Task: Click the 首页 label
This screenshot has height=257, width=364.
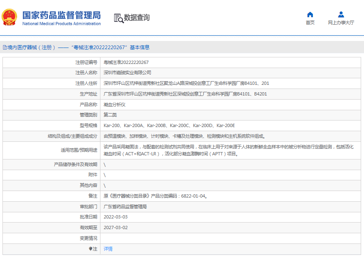Action: (310, 23)
